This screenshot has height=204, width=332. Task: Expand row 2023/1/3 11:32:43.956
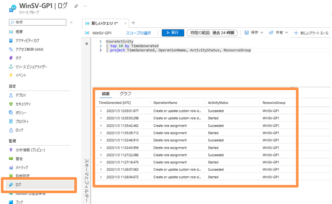point(101,148)
